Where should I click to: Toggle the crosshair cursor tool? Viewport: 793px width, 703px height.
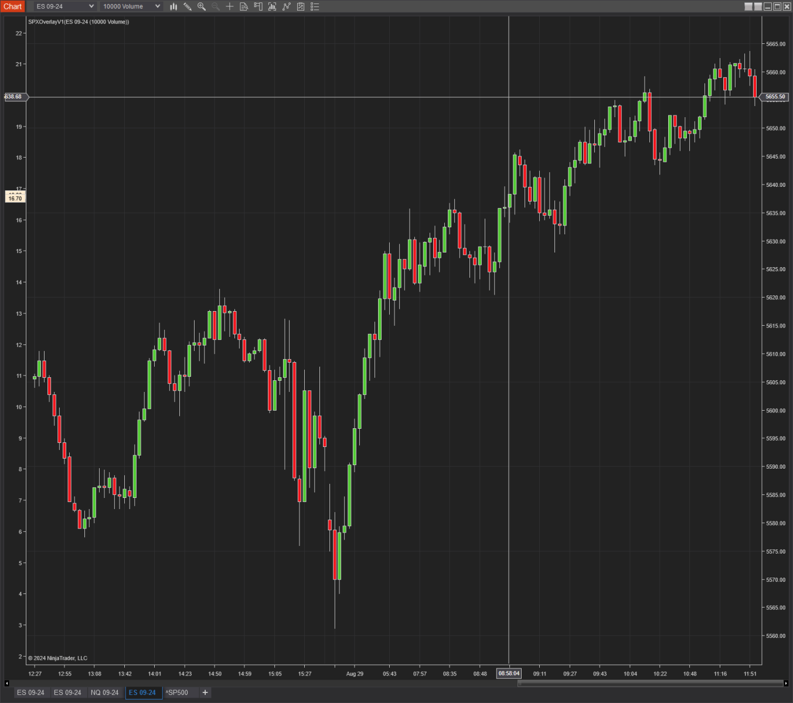[230, 6]
